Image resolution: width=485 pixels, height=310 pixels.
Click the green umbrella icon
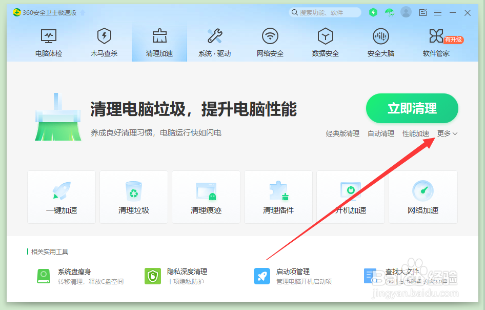[x=390, y=12]
